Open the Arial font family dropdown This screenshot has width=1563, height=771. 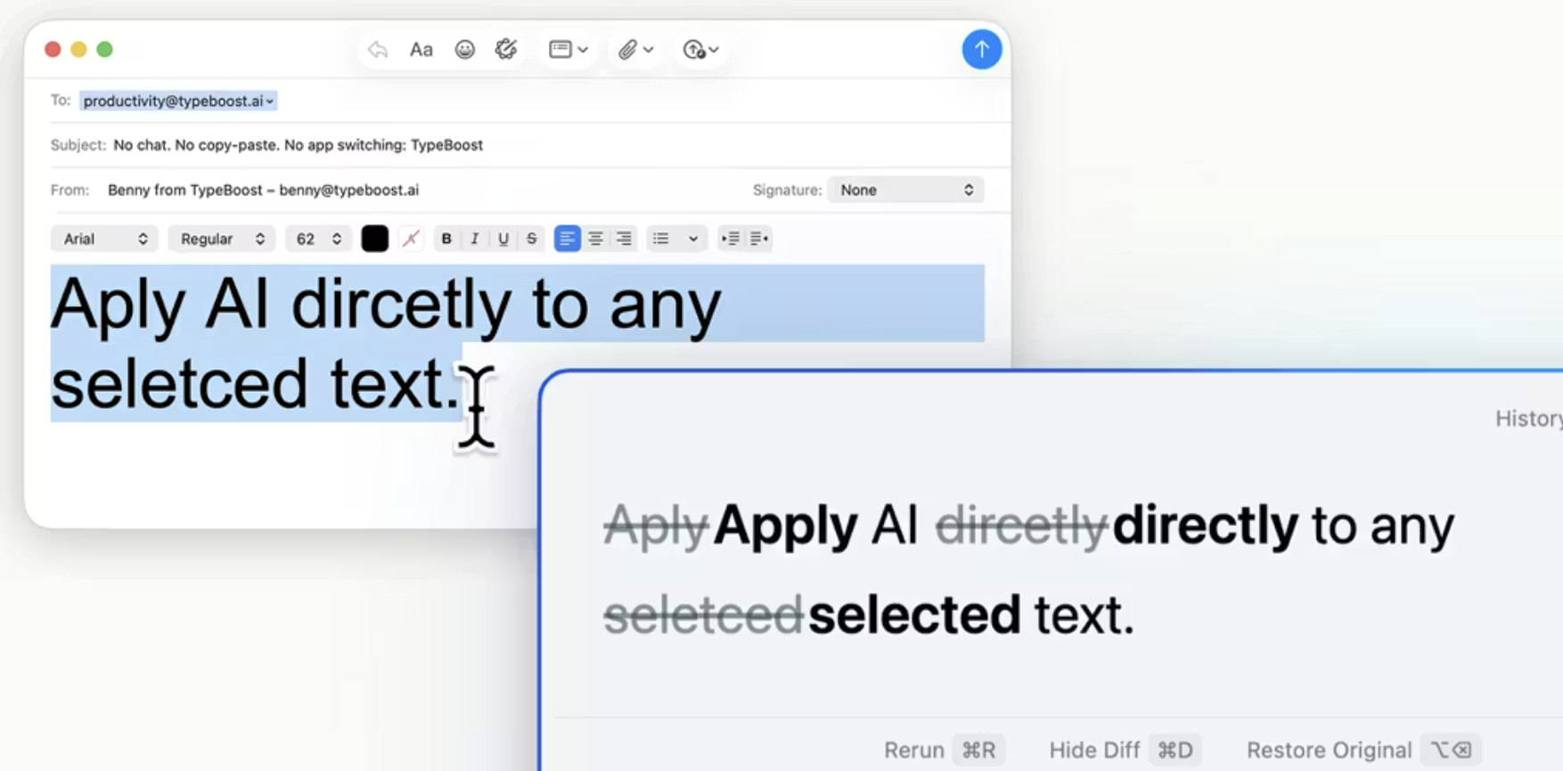(x=104, y=239)
